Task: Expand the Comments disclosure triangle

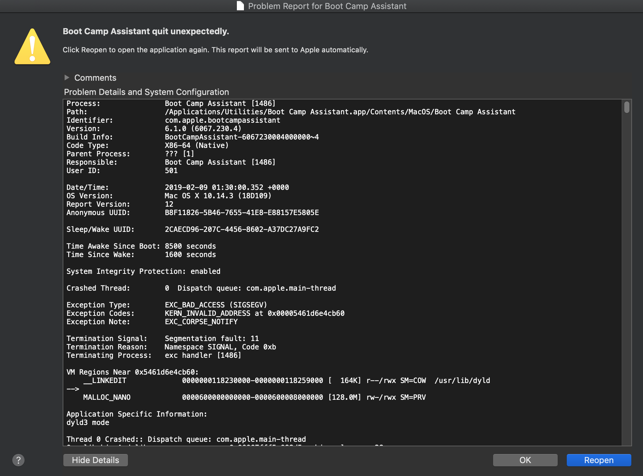Action: (67, 78)
